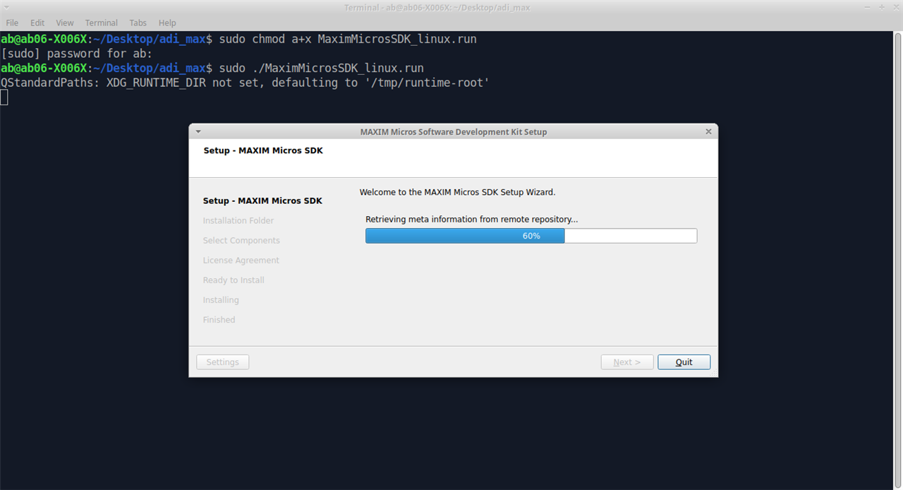Open the Edit menu in Terminal

tap(37, 23)
